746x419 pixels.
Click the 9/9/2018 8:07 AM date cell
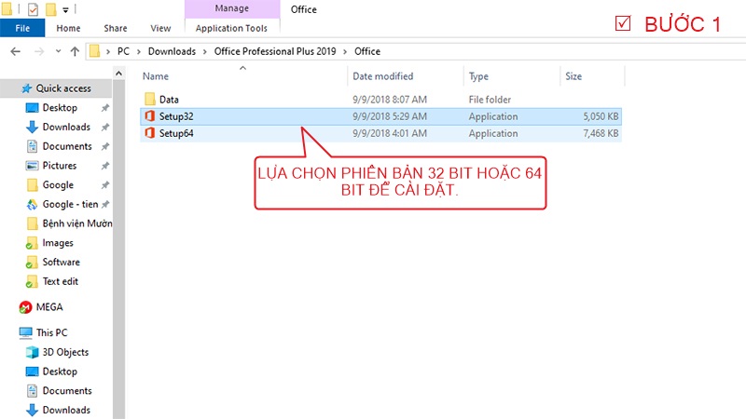(x=390, y=100)
